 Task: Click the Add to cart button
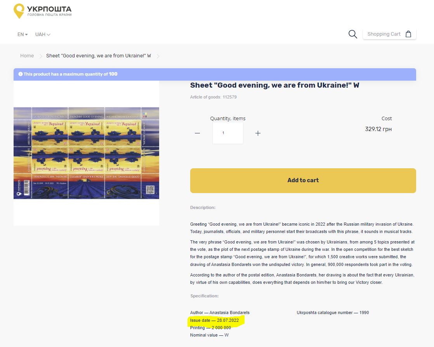[303, 181]
